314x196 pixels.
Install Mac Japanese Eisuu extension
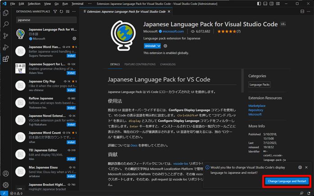[x=71, y=176]
